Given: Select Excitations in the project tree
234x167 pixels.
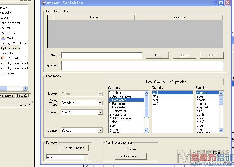Looking at the screenshot, I should (x=10, y=23).
